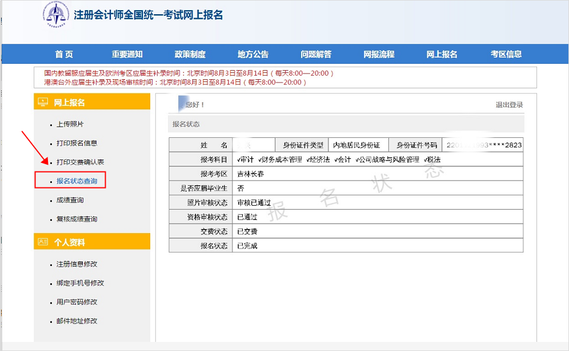Open the 考区信息 menu item
This screenshot has height=351, width=569.
coord(506,54)
